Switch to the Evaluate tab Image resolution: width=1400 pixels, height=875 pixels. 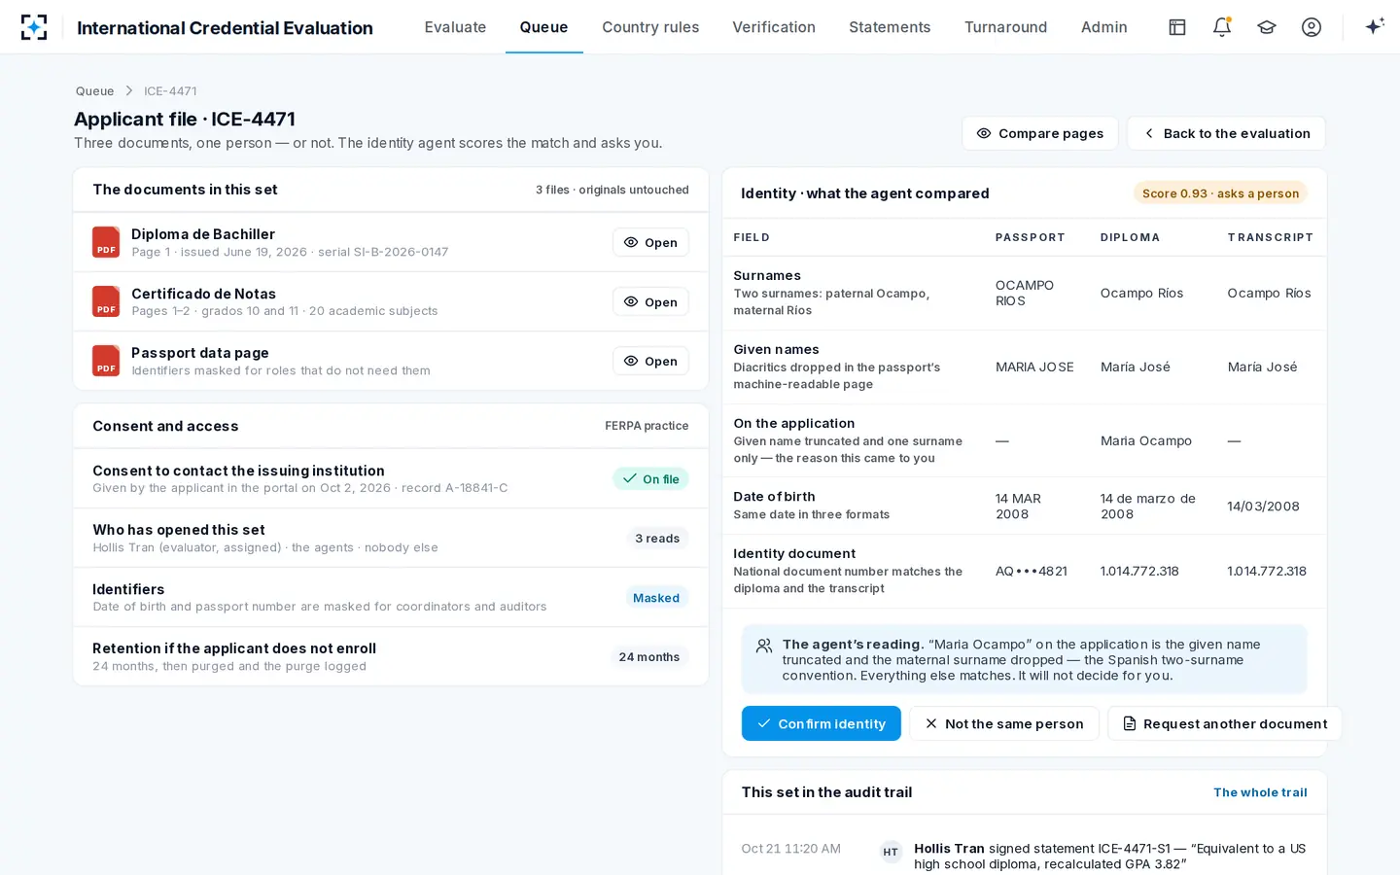tap(455, 27)
